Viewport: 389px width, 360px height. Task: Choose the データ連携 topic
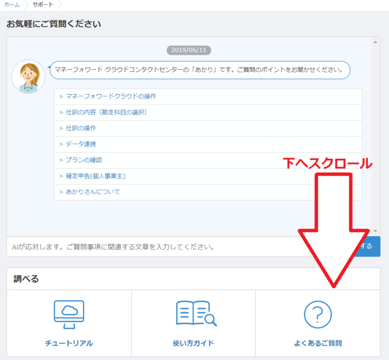[208, 144]
